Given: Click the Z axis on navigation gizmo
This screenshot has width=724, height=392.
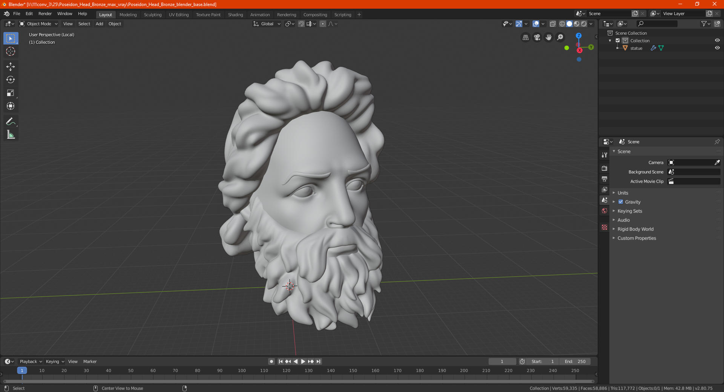Looking at the screenshot, I should (578, 35).
